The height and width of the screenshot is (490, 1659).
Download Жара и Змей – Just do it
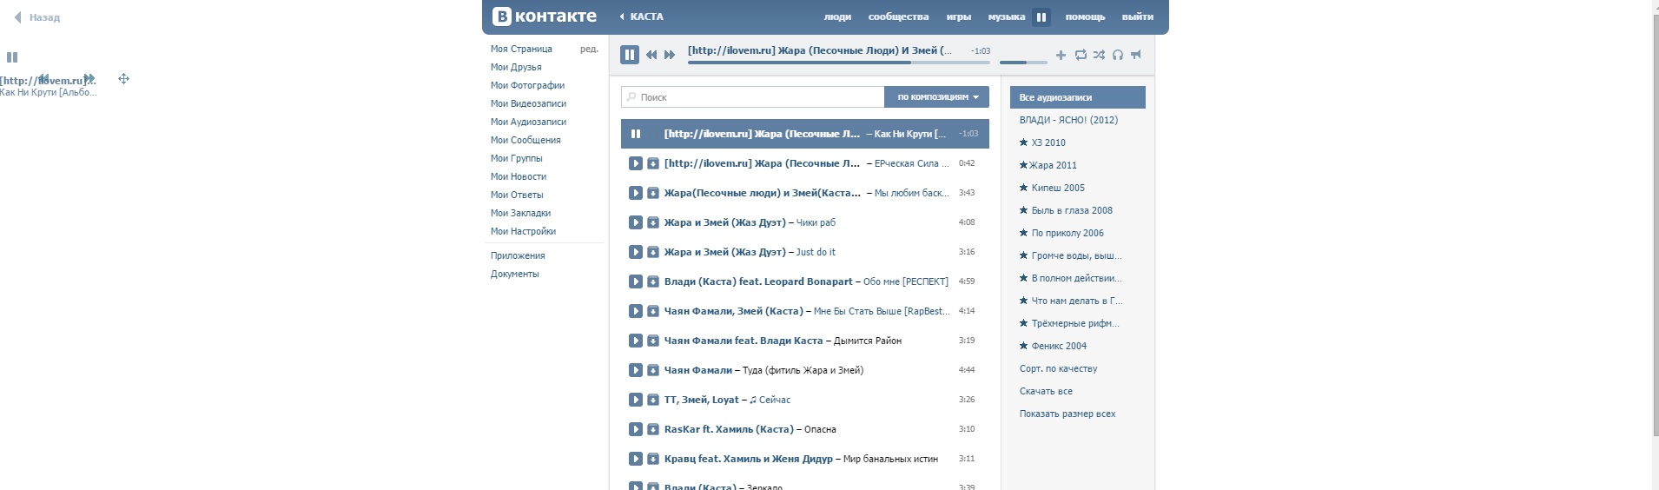pos(653,252)
